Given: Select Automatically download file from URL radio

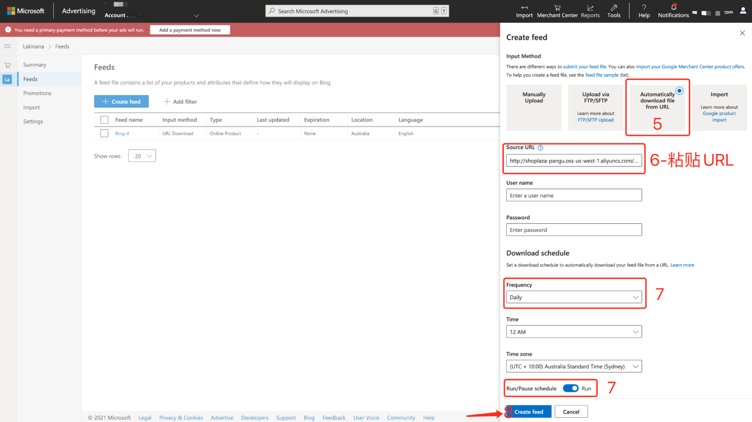Looking at the screenshot, I should point(679,91).
